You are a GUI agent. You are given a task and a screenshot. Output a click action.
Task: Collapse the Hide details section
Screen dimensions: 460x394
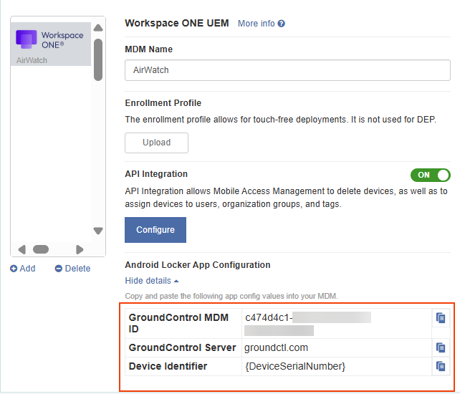pyautogui.click(x=152, y=281)
